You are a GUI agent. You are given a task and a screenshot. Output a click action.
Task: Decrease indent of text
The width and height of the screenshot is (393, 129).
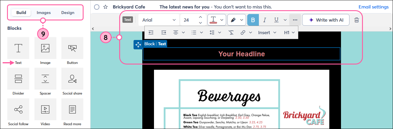tap(151, 32)
